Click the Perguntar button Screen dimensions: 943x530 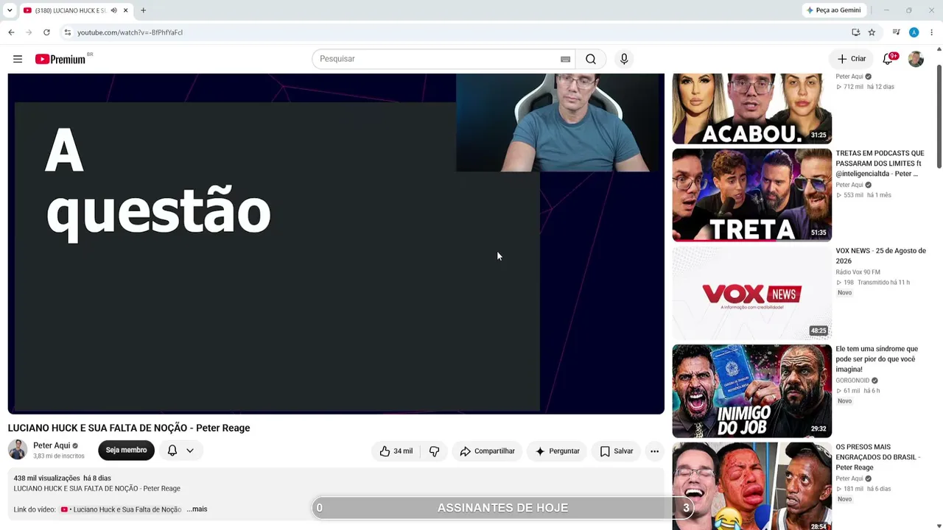557,451
